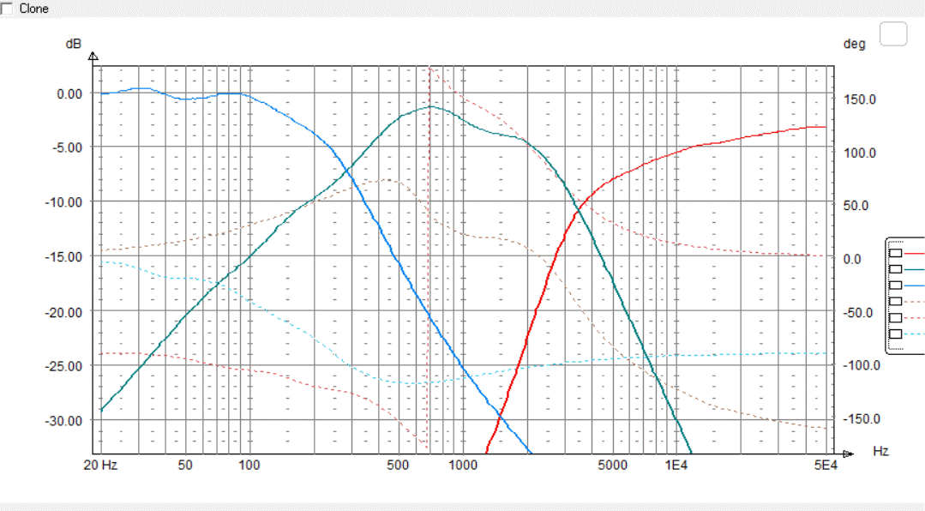
Task: Click the 500 frequency axis label
Action: pos(398,465)
